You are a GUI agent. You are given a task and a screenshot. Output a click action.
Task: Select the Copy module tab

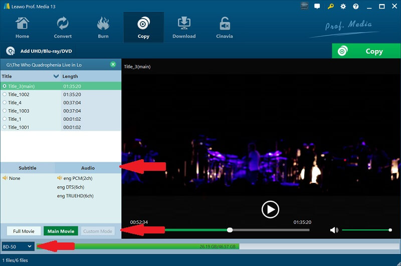tap(143, 28)
